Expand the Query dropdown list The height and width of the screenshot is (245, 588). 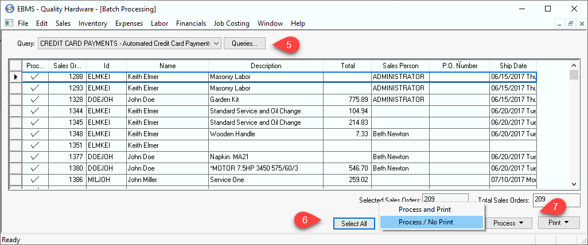[215, 43]
